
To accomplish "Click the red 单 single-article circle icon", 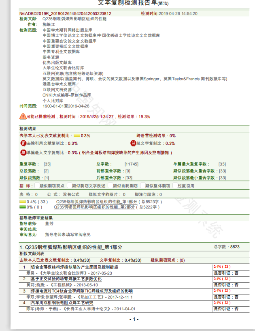I will 23,153.
